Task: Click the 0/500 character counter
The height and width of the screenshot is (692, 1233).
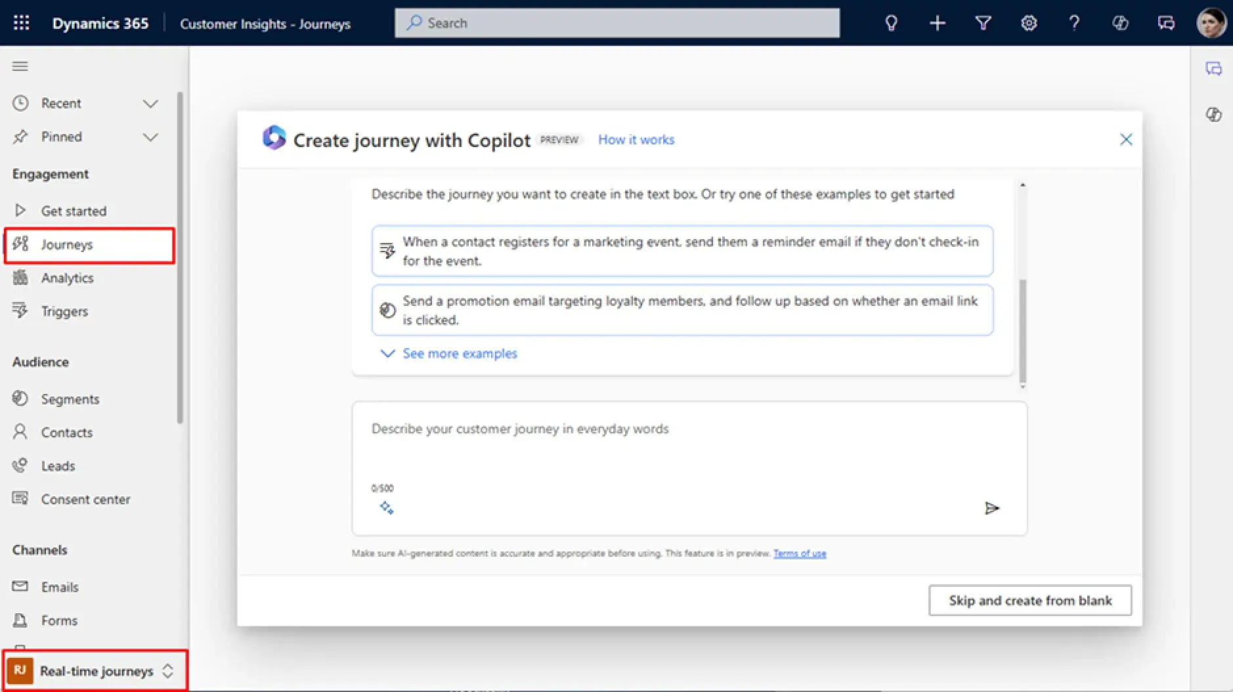Action: 382,488
